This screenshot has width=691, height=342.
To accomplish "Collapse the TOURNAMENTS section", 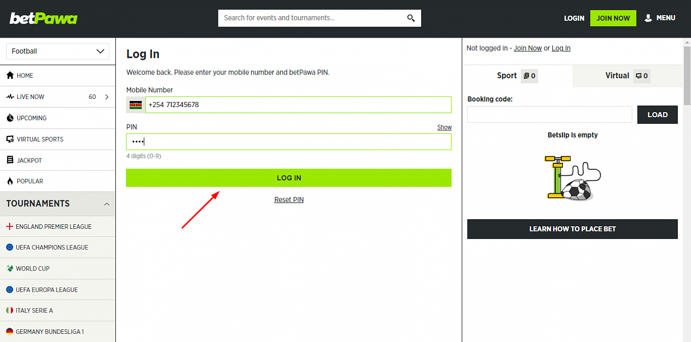I will pos(107,203).
